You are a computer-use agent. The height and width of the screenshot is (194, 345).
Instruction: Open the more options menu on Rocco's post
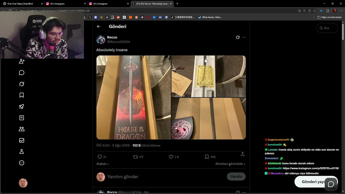[244, 37]
